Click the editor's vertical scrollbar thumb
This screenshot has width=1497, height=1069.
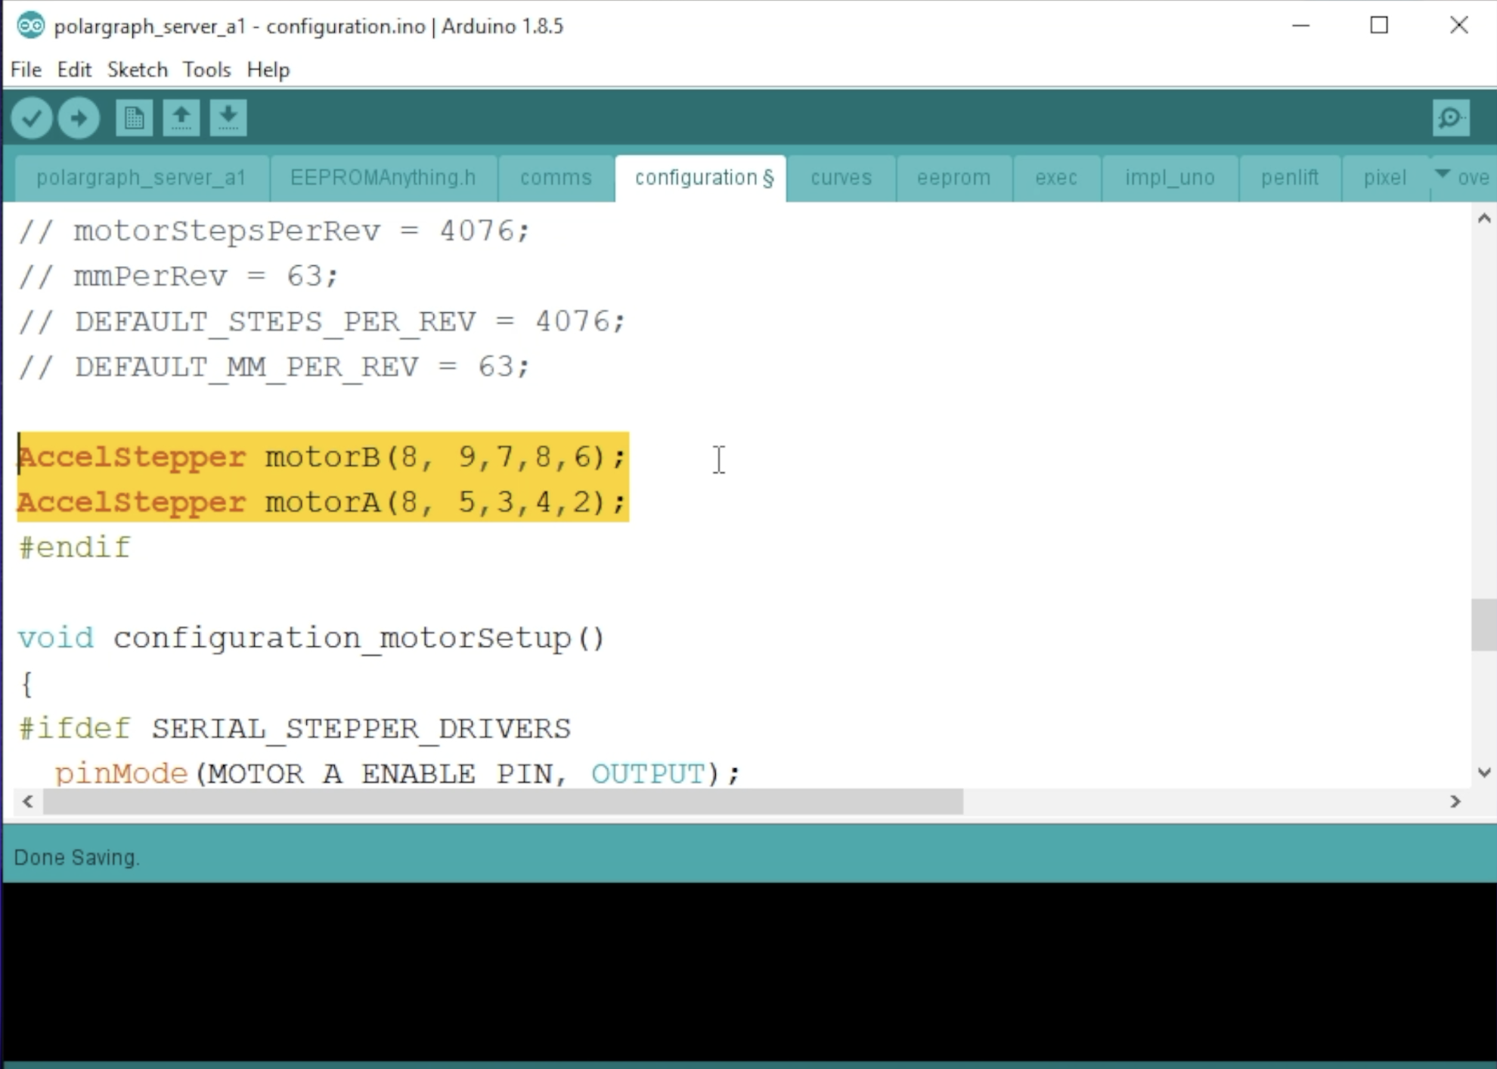1484,624
